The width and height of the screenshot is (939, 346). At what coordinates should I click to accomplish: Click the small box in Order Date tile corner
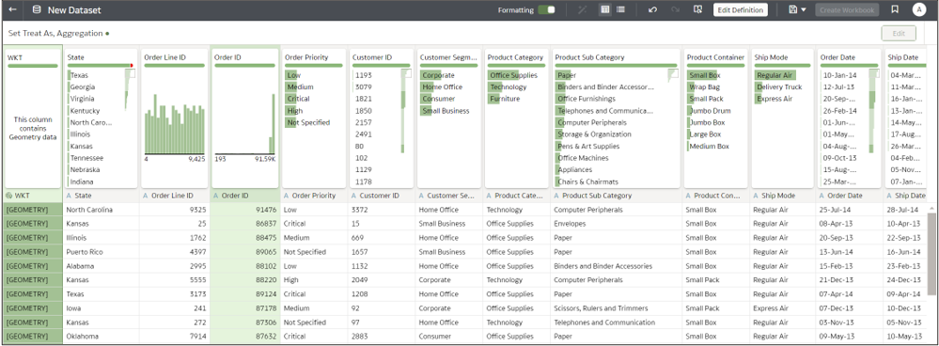[875, 73]
